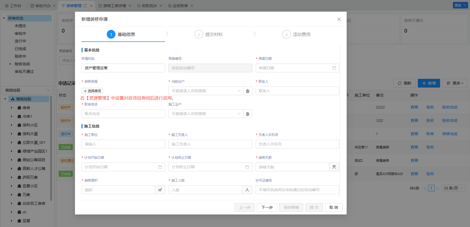Click the 取消 button

[x=333, y=208]
